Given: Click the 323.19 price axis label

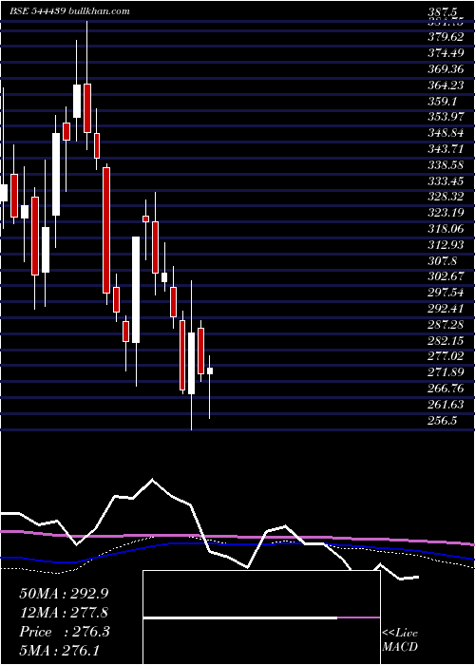Looking at the screenshot, I should tap(446, 214).
